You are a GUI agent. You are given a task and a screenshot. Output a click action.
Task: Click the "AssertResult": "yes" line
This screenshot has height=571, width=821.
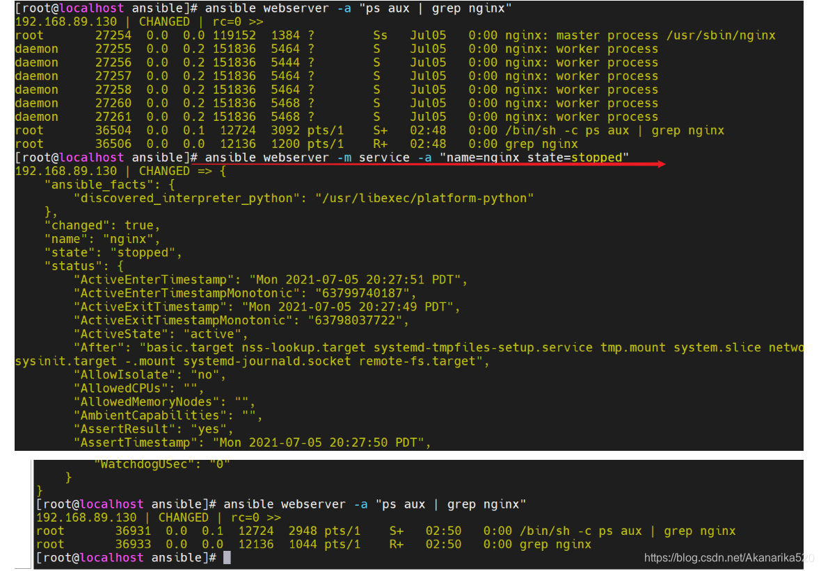(153, 430)
